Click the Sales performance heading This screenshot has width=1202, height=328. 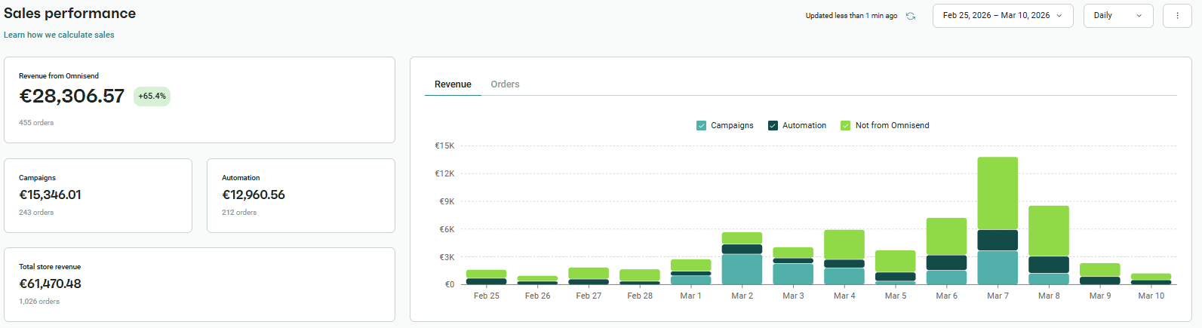click(70, 14)
